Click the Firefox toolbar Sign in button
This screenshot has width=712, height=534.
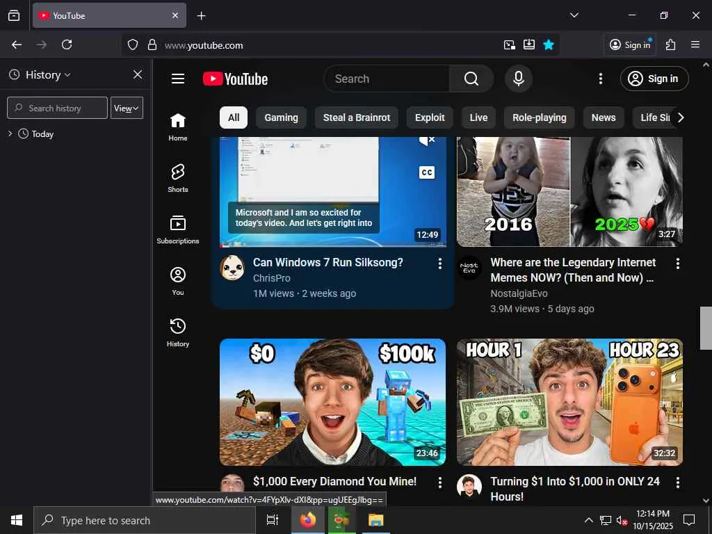click(x=630, y=44)
